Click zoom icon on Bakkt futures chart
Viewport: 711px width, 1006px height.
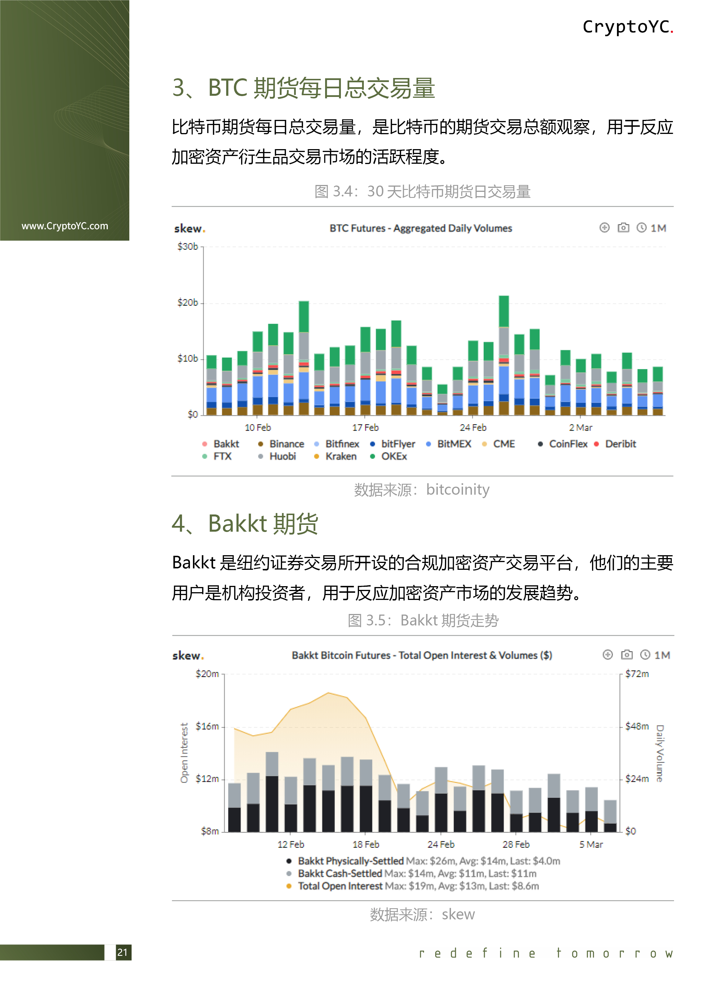607,655
